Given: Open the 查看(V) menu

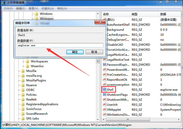Looking at the screenshot, I should click(x=33, y=9).
